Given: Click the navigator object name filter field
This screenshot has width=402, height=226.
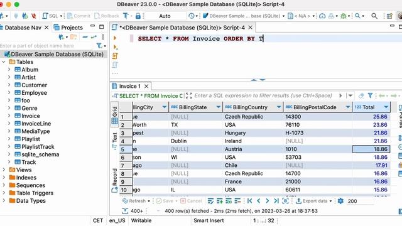Looking at the screenshot, I should pos(48,46).
